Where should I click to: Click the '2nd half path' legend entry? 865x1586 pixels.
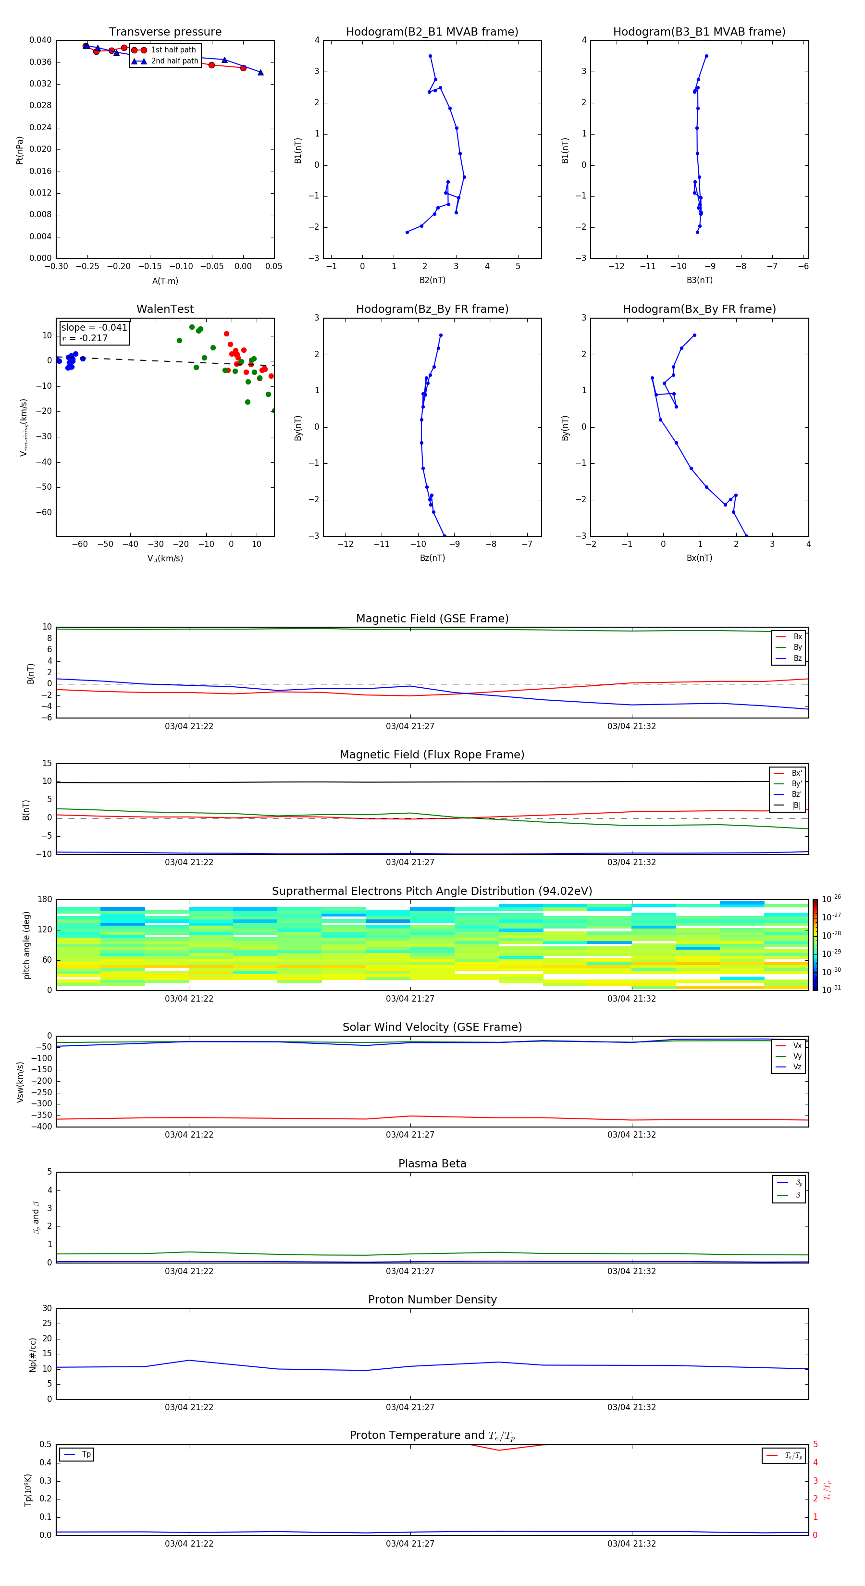tap(164, 61)
